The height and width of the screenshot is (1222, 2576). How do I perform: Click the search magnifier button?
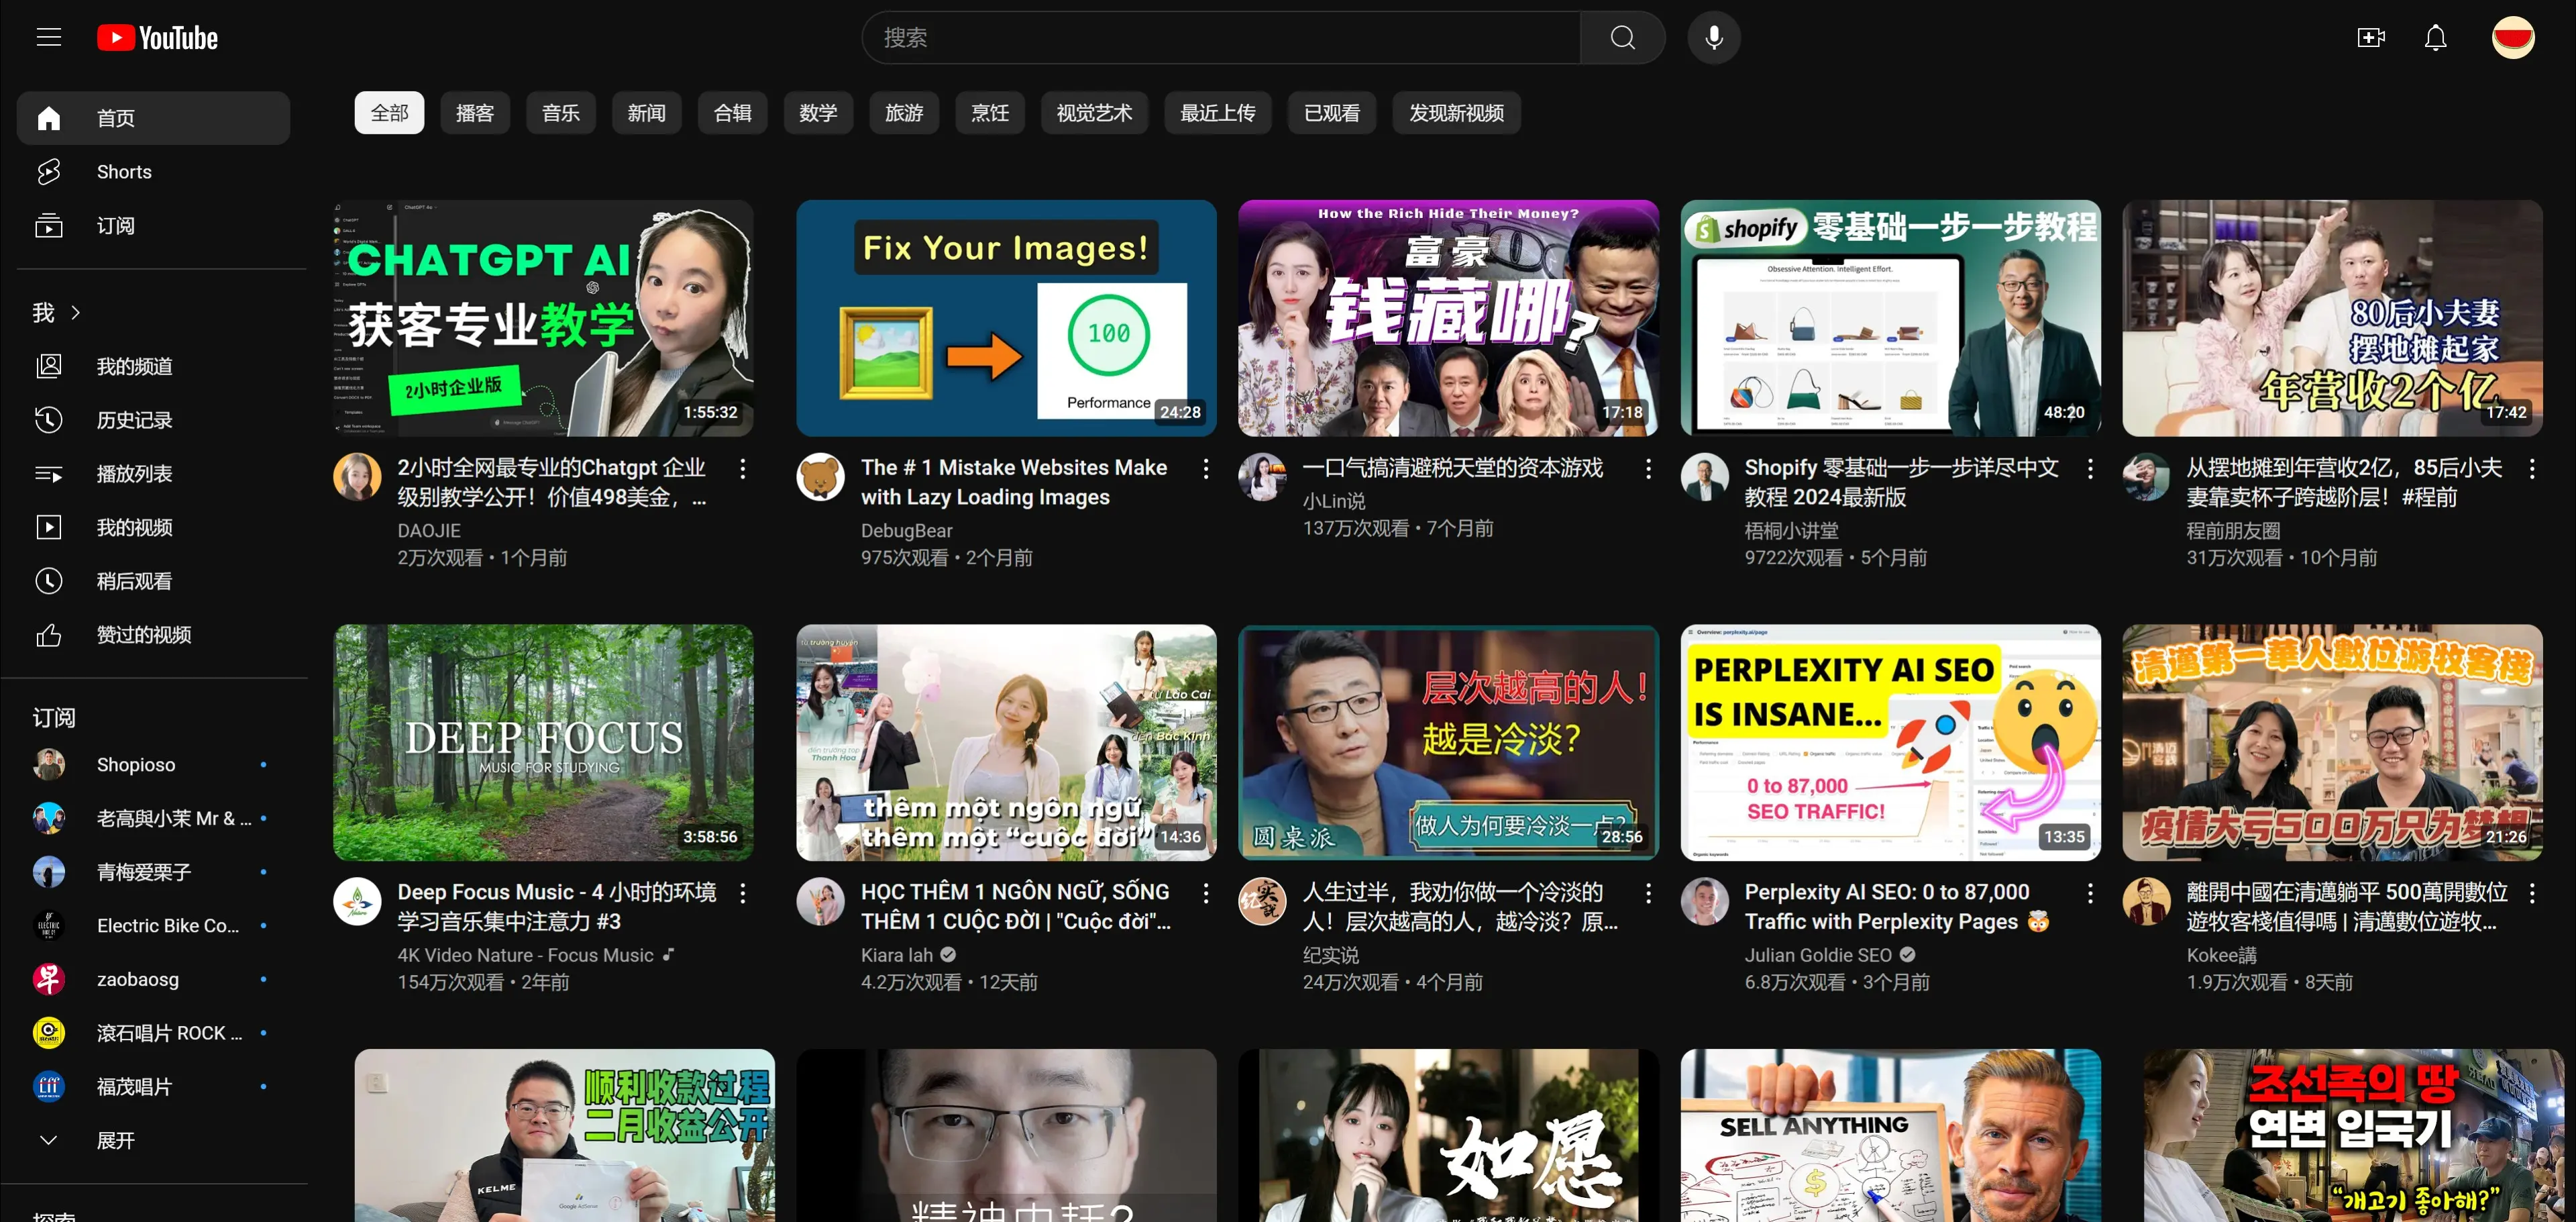point(1622,38)
